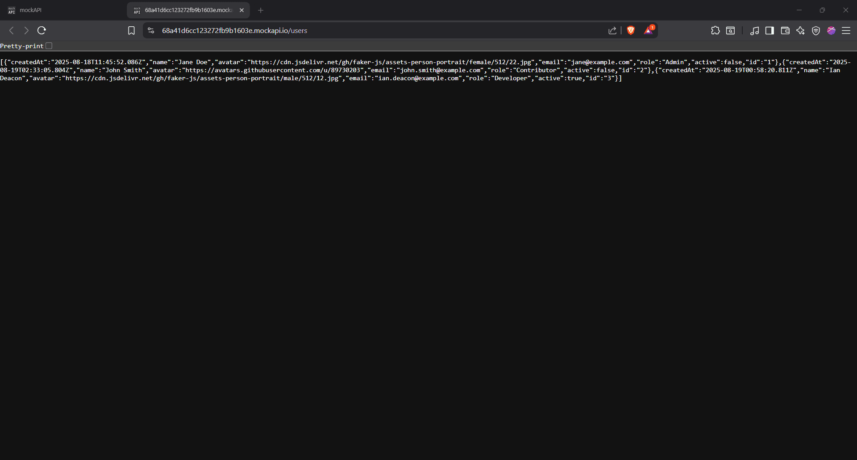Open Brave Rewards triangle icon
The height and width of the screenshot is (460, 857).
click(649, 30)
